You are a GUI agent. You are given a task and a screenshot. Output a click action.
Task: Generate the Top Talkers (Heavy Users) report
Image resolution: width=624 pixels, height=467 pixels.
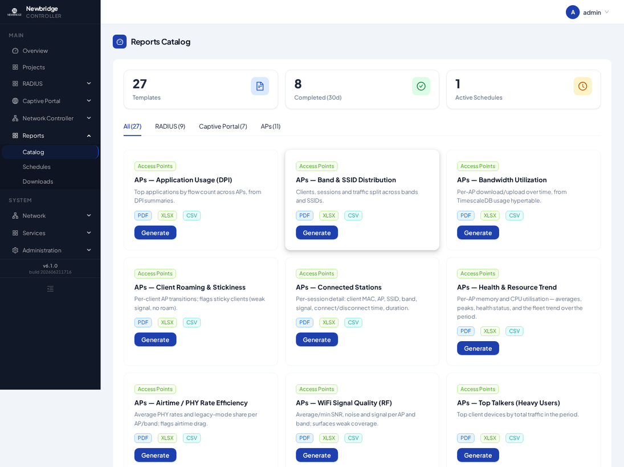pos(478,456)
